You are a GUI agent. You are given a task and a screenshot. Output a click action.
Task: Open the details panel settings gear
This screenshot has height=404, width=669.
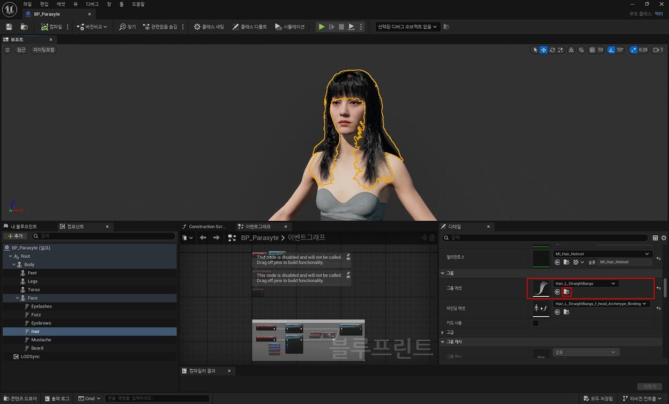click(x=664, y=238)
